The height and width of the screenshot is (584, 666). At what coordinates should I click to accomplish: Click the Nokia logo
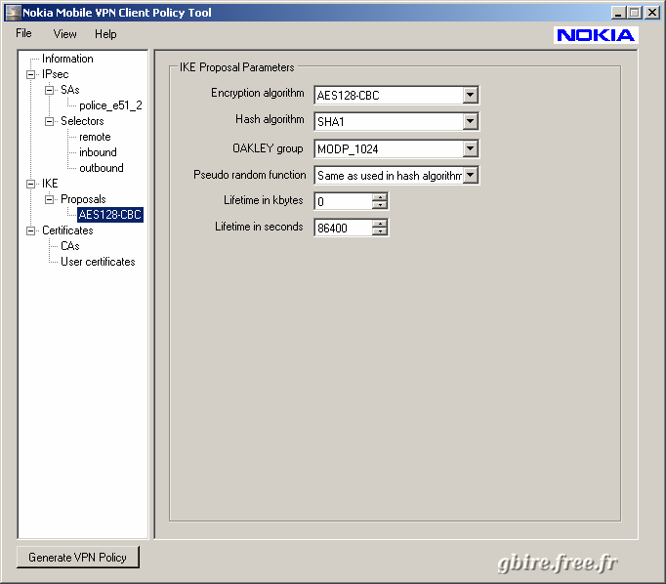point(596,35)
